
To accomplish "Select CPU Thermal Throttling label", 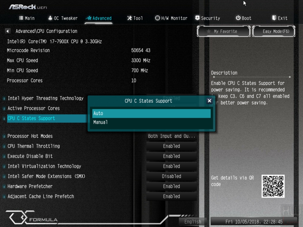I will coord(34,146).
